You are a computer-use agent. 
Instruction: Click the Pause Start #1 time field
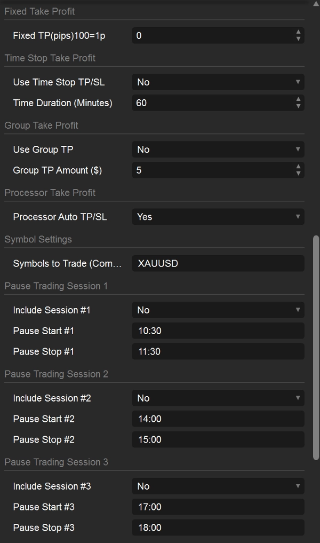click(x=218, y=331)
